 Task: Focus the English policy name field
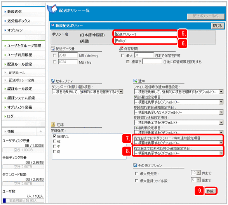146,40
